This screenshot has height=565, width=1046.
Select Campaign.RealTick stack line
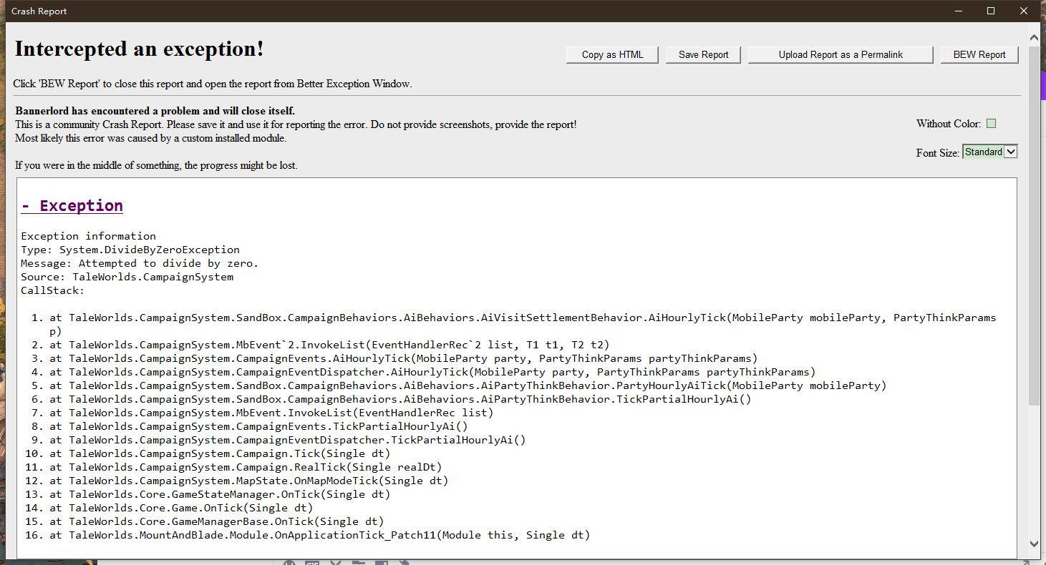tap(246, 467)
